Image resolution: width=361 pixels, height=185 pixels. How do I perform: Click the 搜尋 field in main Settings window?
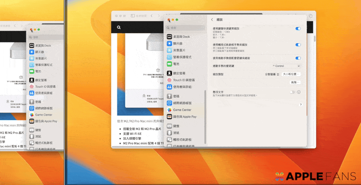point(185,28)
